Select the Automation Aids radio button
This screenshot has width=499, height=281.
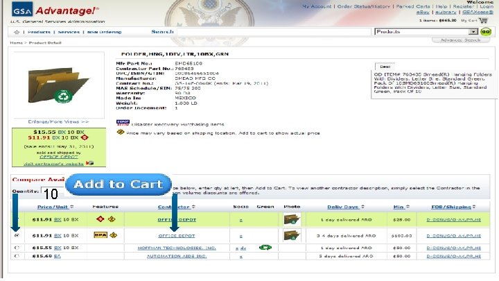coord(17,256)
